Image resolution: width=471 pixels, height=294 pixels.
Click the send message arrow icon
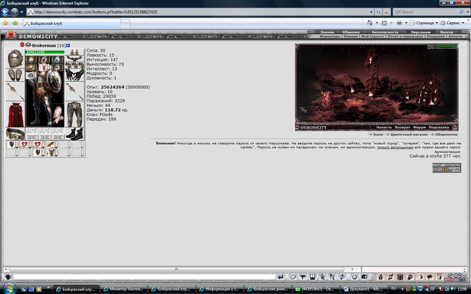tap(281, 277)
